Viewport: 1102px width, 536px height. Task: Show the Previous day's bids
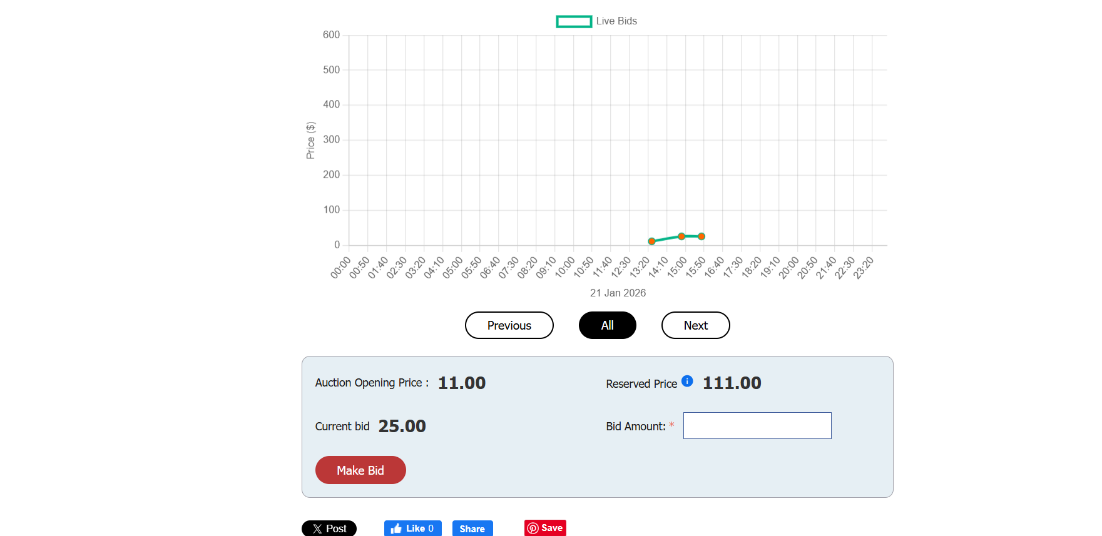coord(509,325)
